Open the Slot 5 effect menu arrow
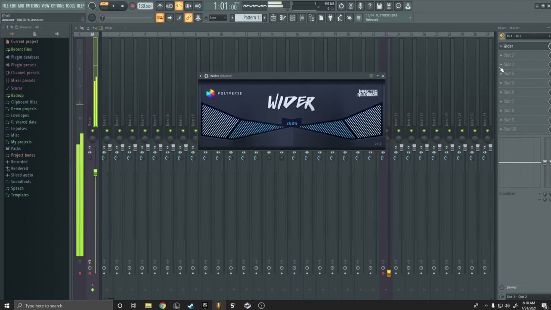 coord(501,83)
